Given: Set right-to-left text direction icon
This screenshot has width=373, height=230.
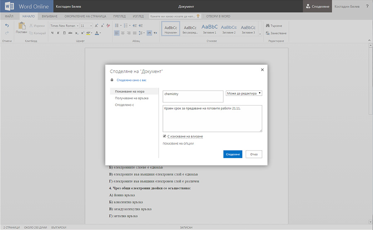Looking at the screenshot, I should (x=155, y=33).
